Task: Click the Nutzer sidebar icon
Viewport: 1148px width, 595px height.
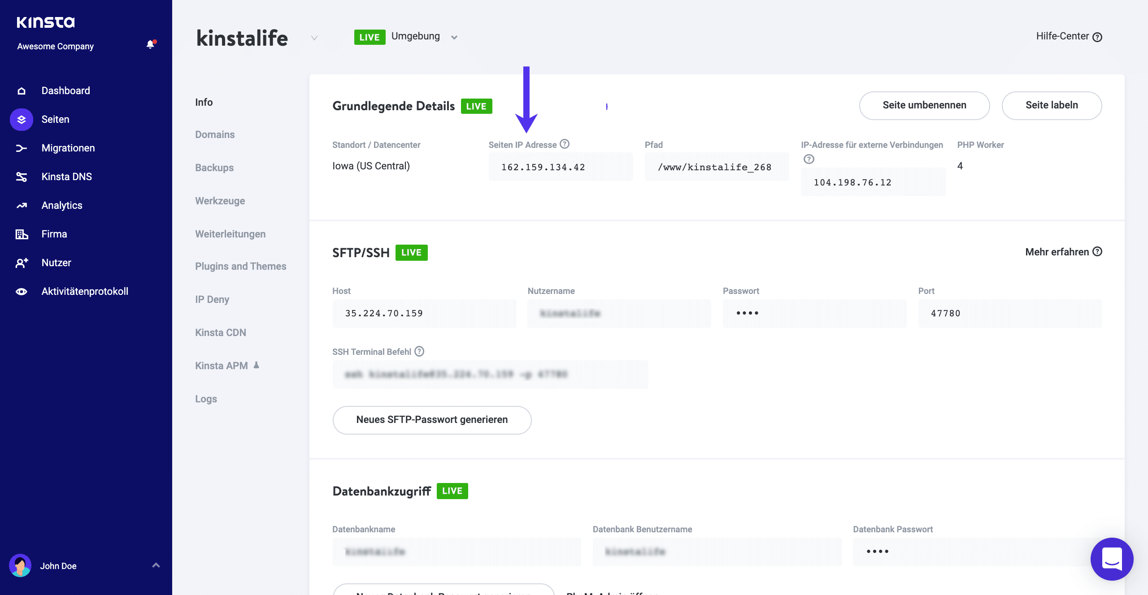Action: point(21,263)
